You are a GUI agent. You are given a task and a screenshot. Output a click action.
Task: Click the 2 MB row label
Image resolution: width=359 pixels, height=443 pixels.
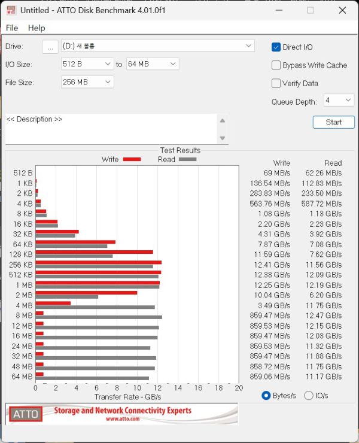point(25,295)
